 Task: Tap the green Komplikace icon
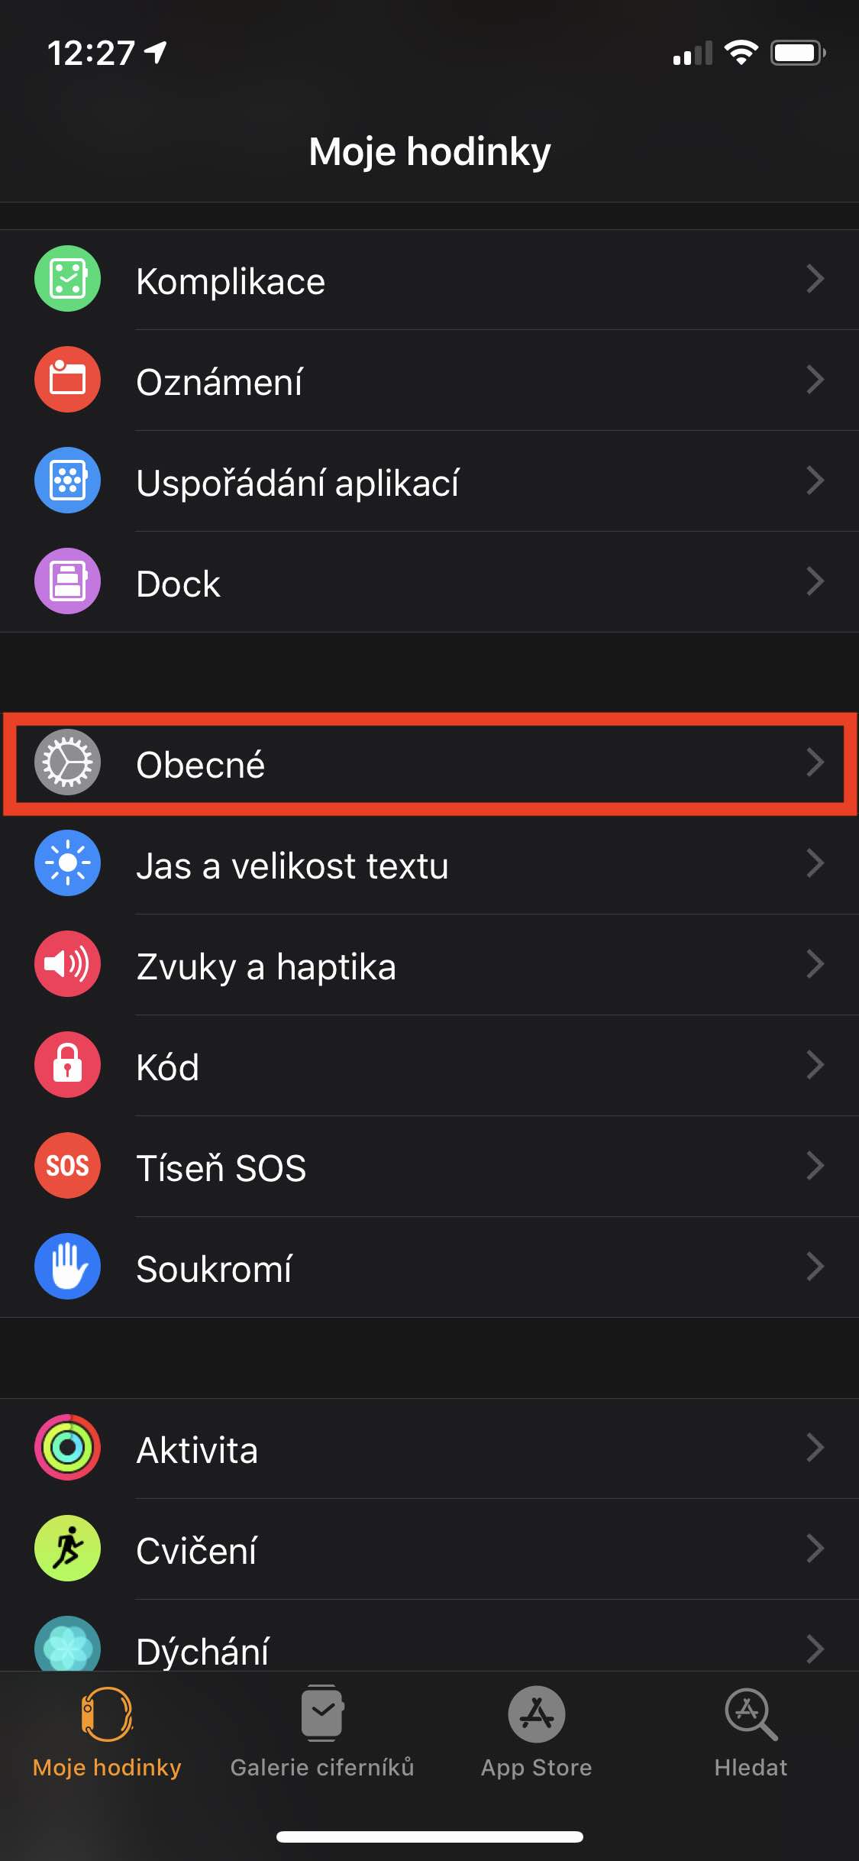coord(67,279)
